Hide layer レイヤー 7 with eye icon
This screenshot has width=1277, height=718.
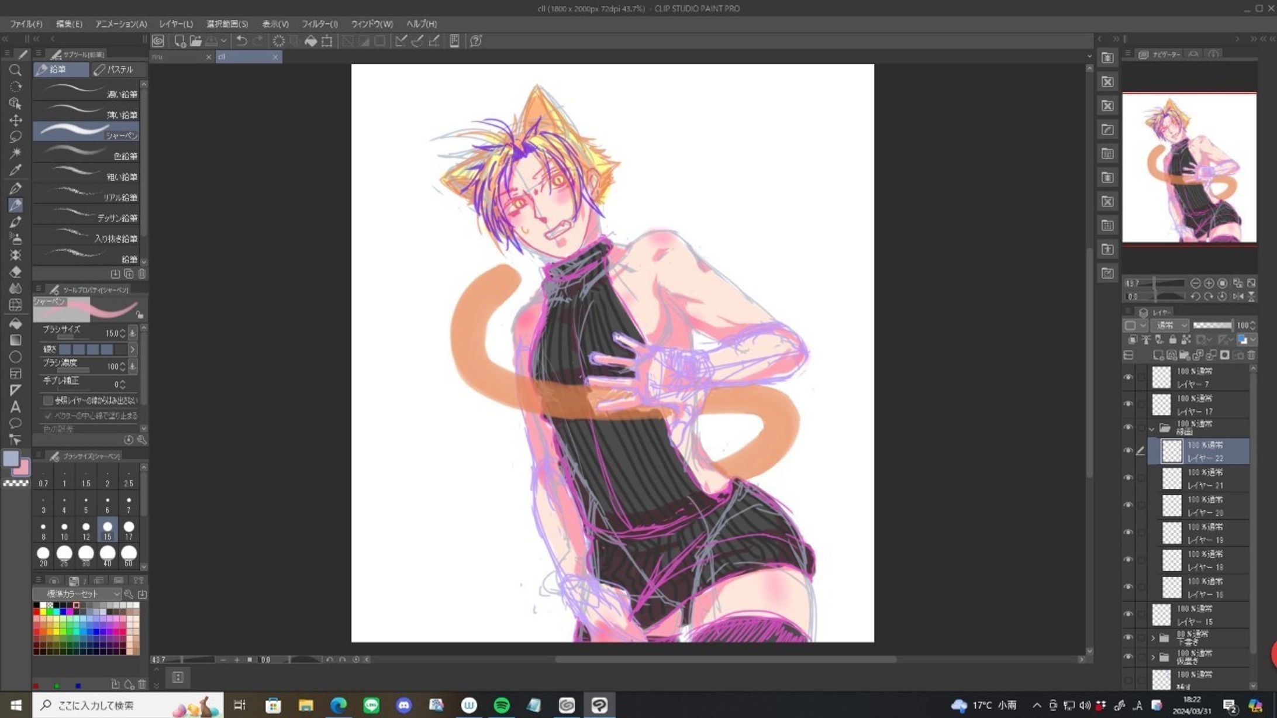tap(1128, 378)
